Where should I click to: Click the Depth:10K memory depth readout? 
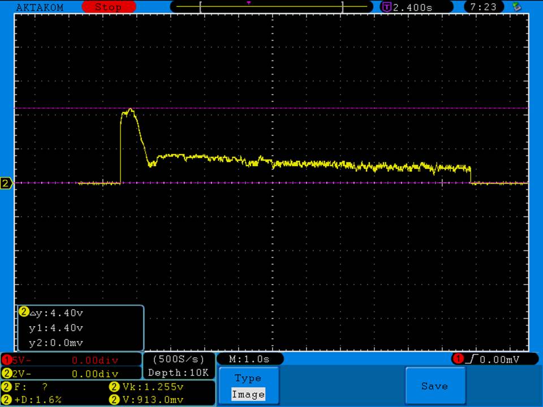click(x=179, y=373)
